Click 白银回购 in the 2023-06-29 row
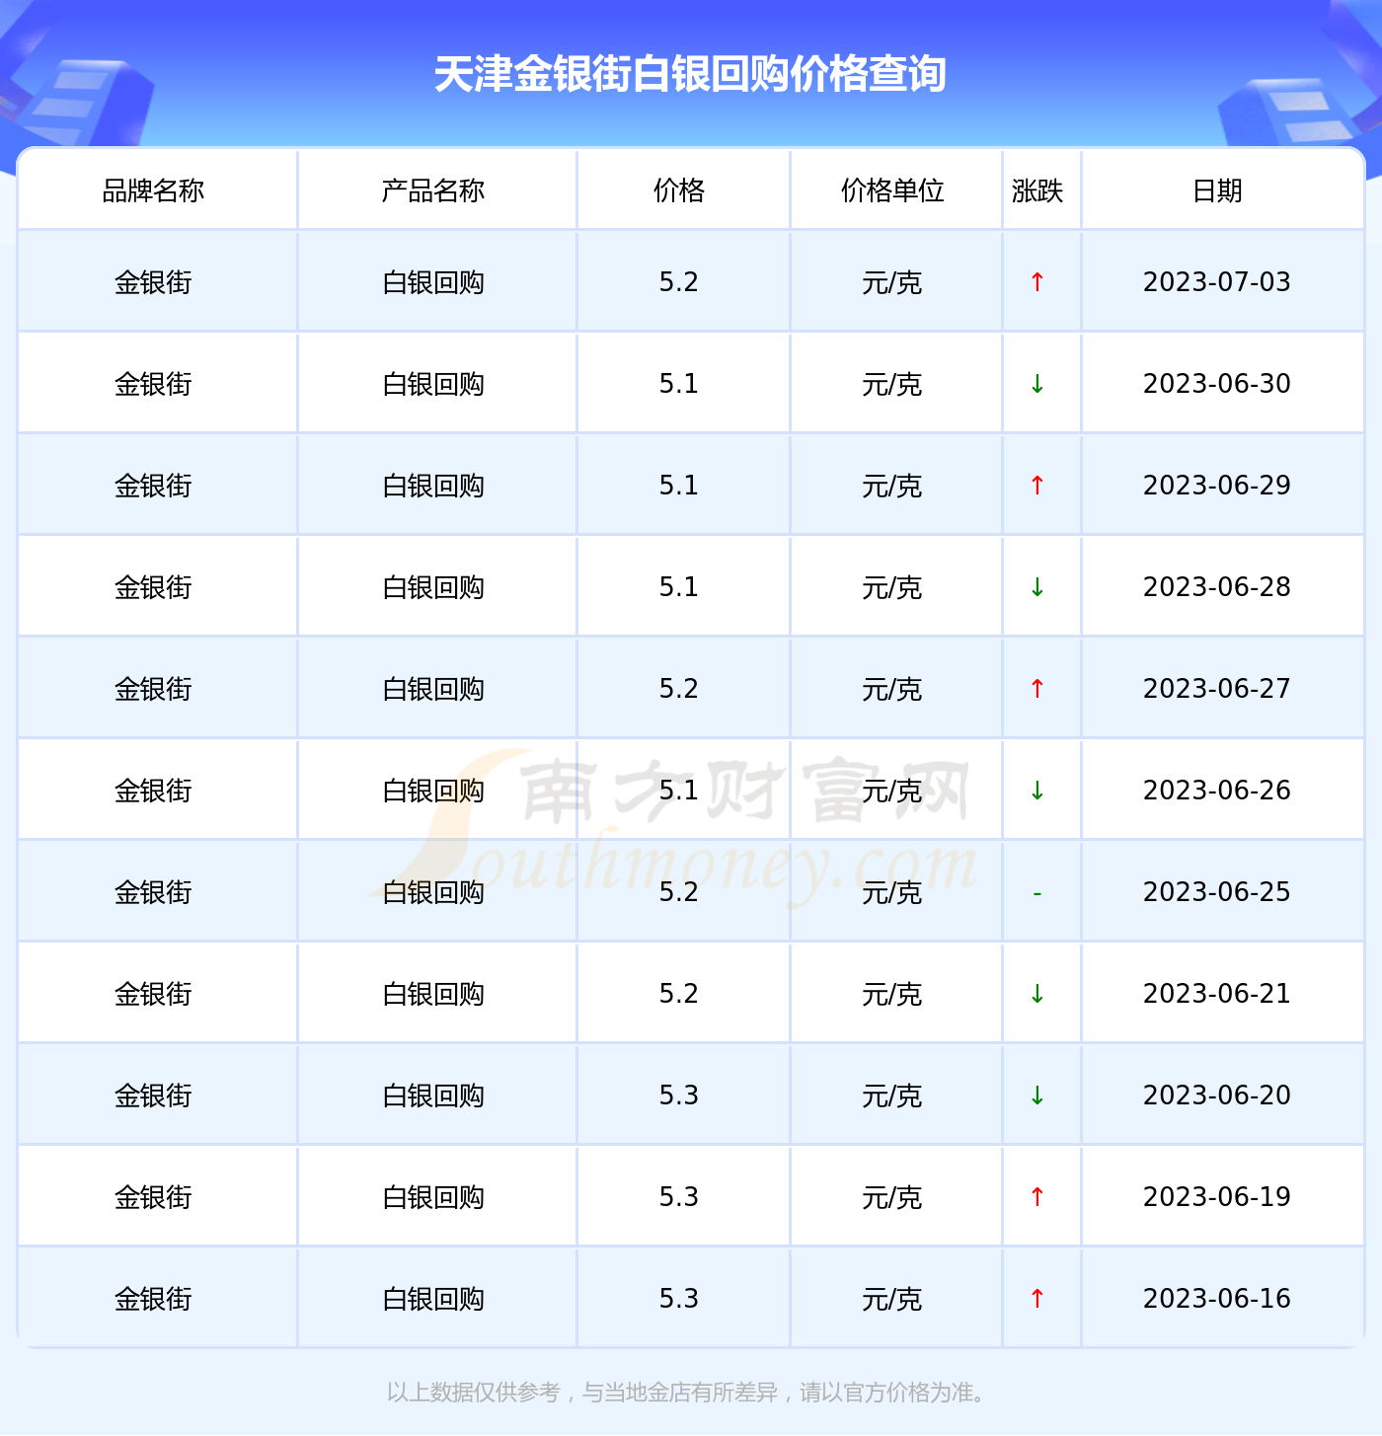 click(x=433, y=486)
